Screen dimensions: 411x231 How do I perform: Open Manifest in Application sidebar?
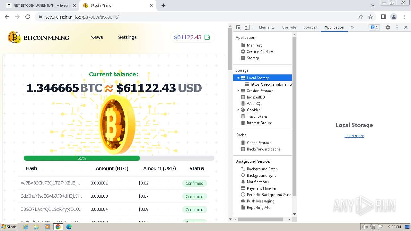(x=254, y=45)
